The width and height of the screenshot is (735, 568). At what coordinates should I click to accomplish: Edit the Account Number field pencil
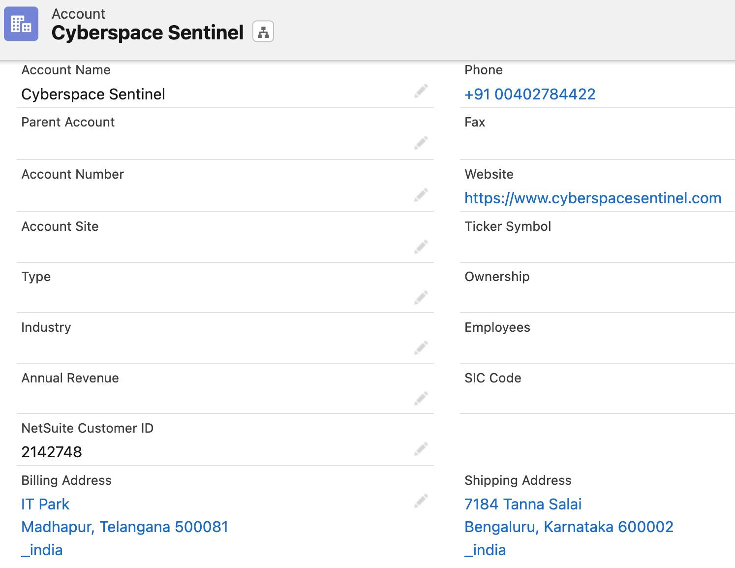[x=421, y=195]
